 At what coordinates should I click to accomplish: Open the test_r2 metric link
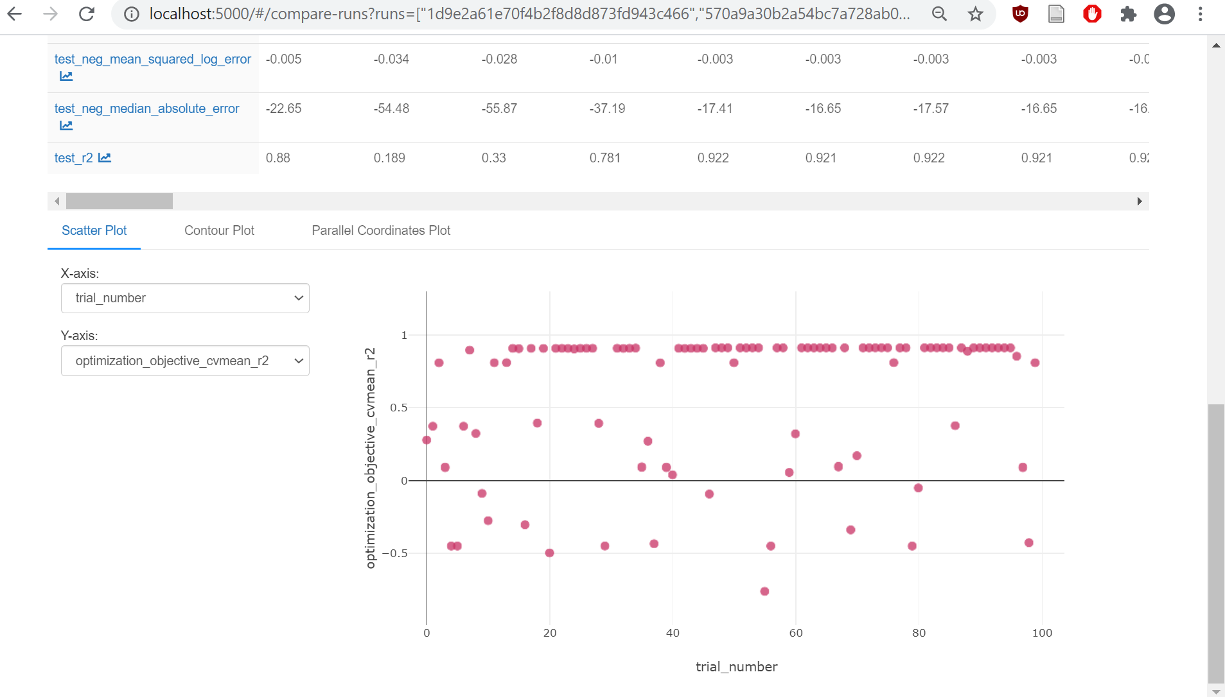pos(73,158)
